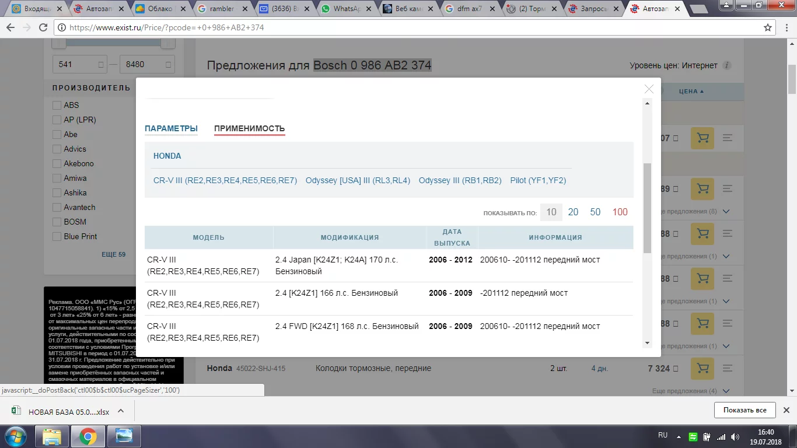Check the Advics manufacturer checkbox
Image resolution: width=797 pixels, height=448 pixels.
click(57, 149)
